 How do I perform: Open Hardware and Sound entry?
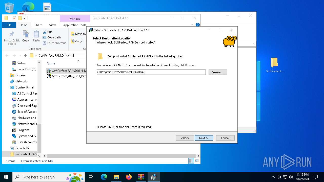coord(25,118)
